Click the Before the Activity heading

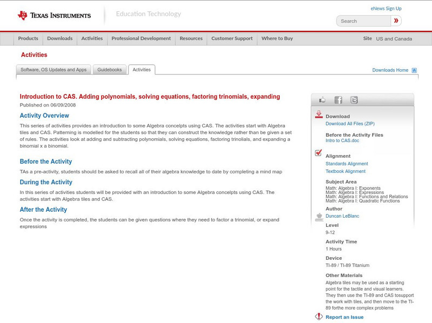pos(46,161)
